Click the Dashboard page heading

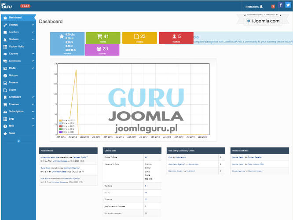tap(51, 22)
